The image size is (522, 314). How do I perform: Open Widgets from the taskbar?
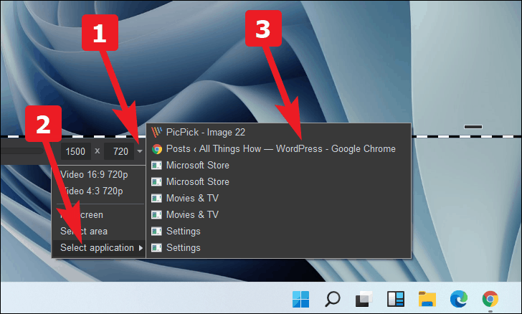coord(396,299)
